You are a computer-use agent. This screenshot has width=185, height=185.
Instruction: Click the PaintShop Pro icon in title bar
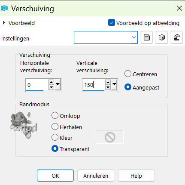[4, 8]
